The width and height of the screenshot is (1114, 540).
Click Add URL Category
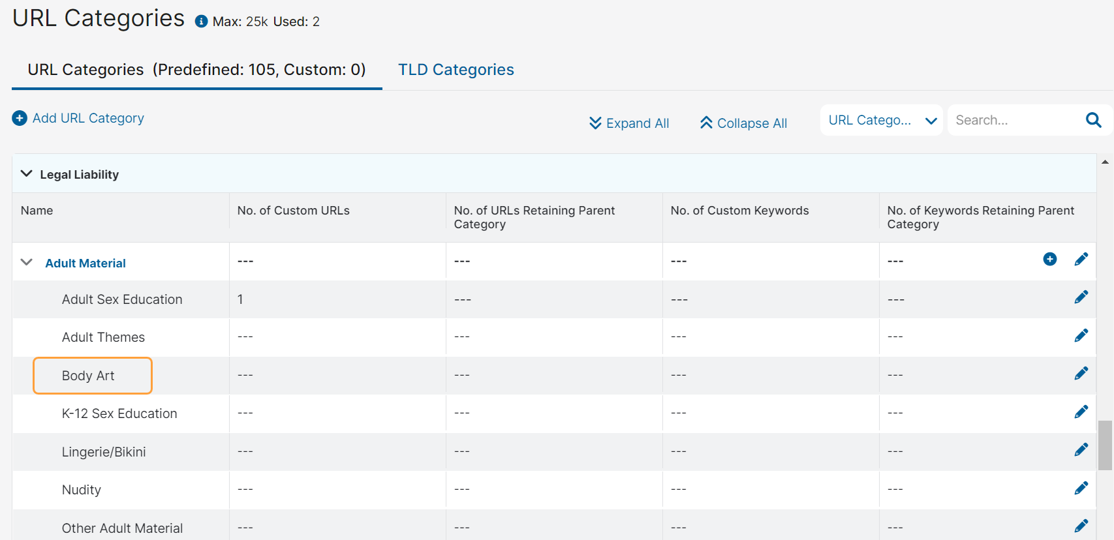point(78,118)
